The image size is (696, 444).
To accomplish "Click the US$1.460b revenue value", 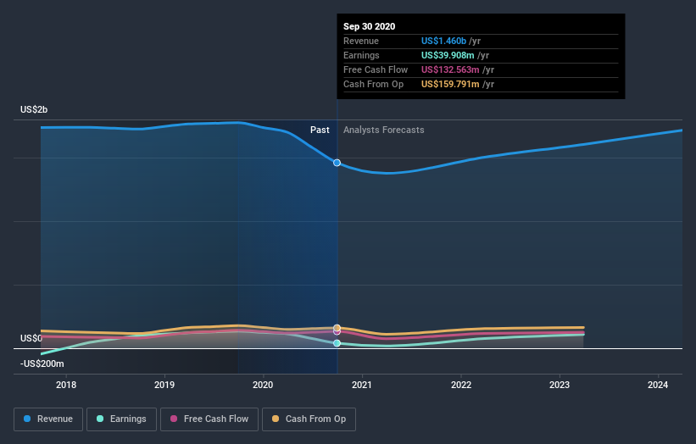I will coord(443,41).
